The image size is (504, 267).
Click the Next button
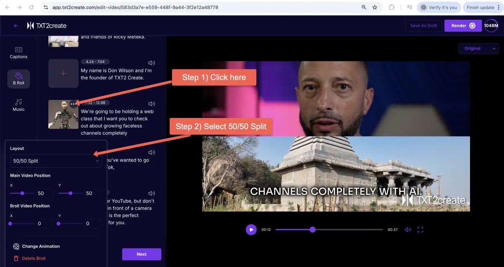click(142, 254)
